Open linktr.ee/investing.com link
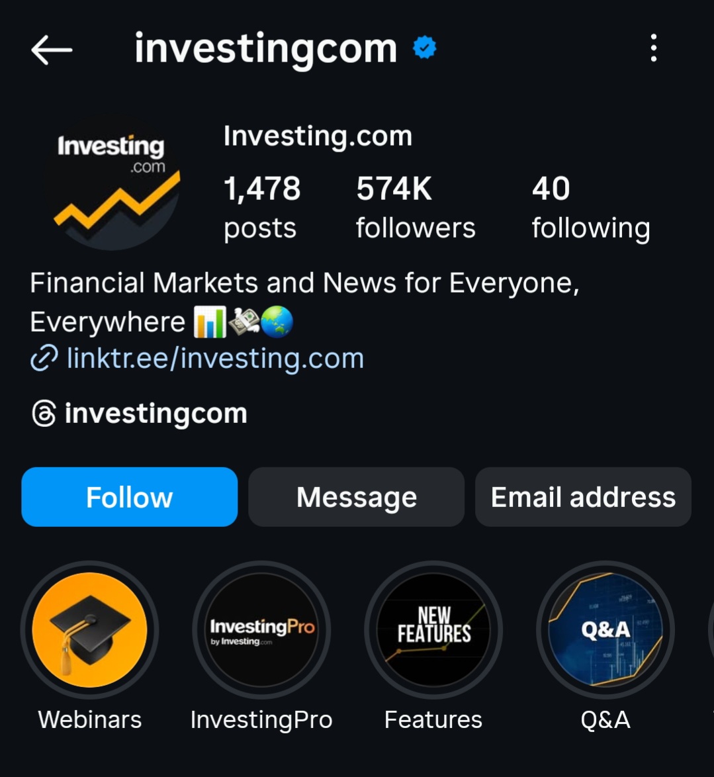 [216, 358]
